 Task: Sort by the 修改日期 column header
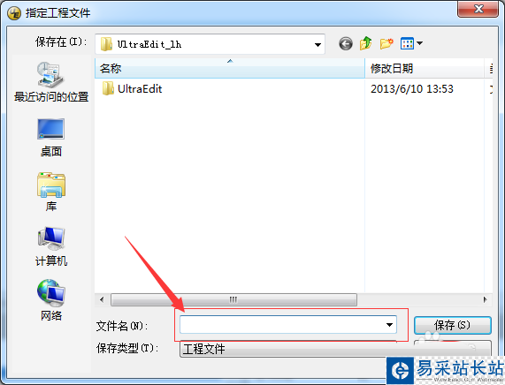coord(425,68)
